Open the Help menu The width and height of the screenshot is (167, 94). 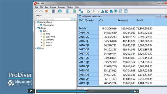coord(77,7)
